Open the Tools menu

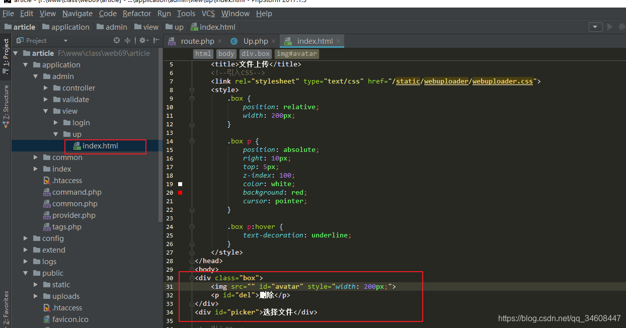(x=186, y=14)
